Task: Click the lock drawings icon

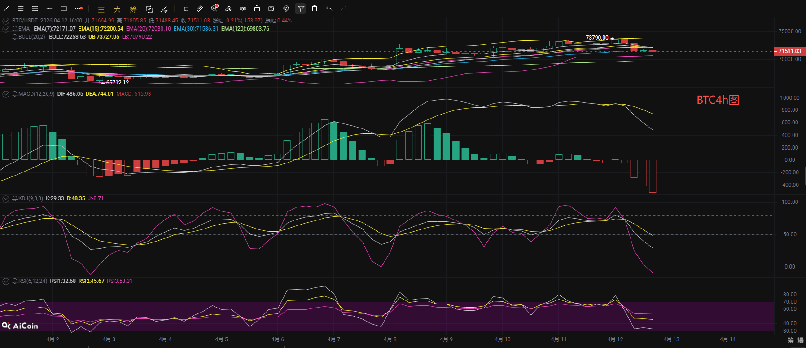Action: coord(257,9)
